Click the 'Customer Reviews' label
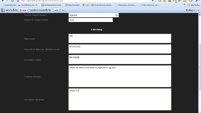201x113 pixels. [x=32, y=77]
